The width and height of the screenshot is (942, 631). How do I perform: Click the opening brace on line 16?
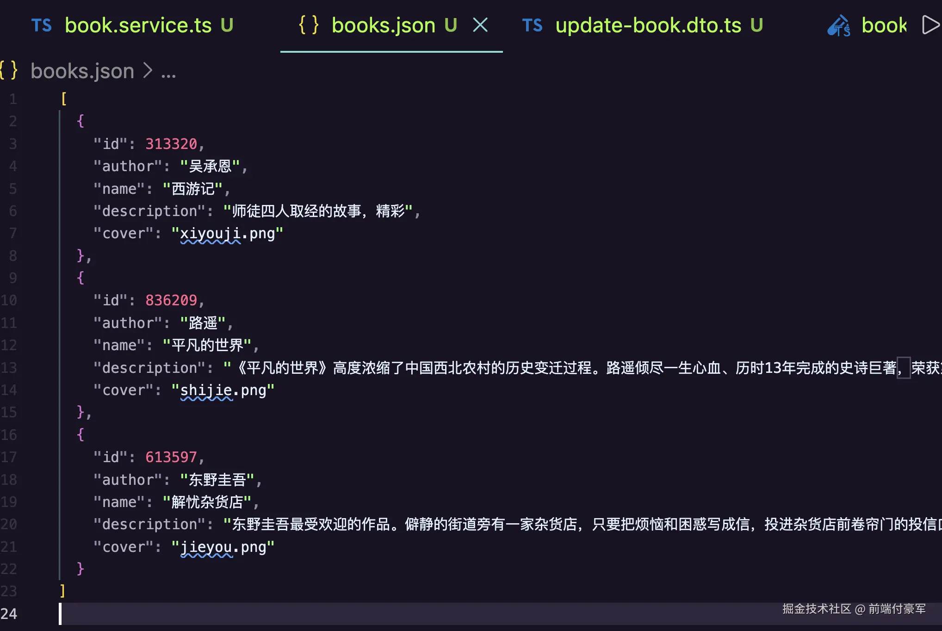(80, 434)
